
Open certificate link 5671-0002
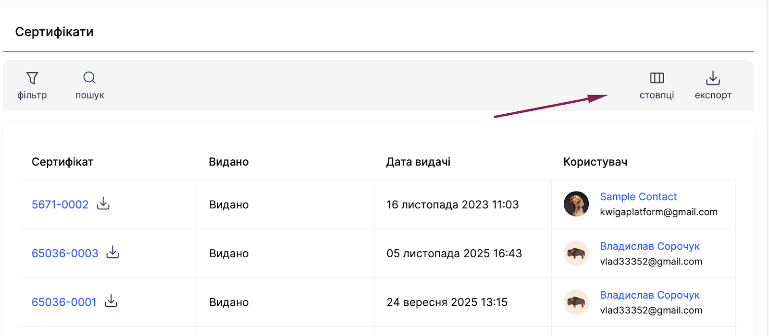click(x=60, y=204)
